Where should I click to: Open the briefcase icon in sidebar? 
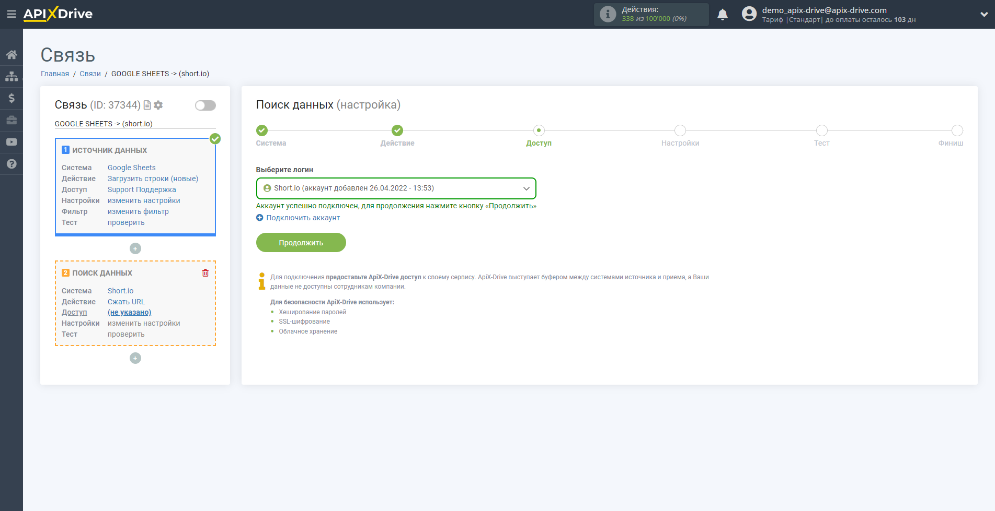(12, 120)
